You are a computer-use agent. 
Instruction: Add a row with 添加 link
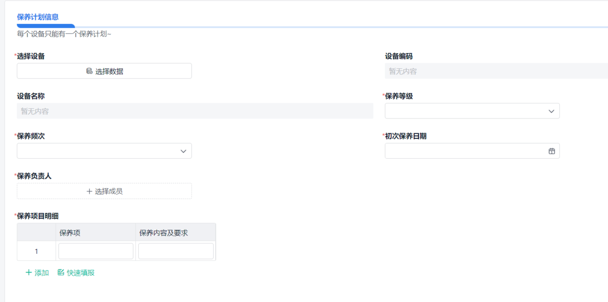click(37, 273)
